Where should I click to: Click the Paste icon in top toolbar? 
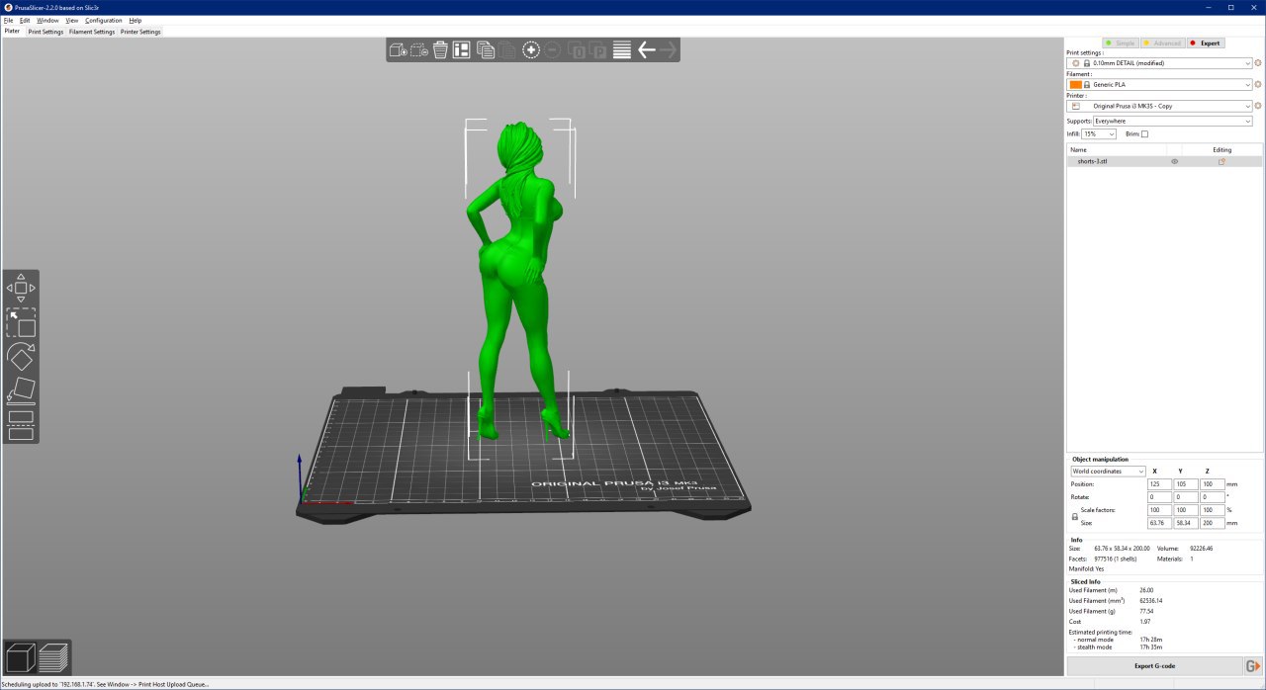pos(505,49)
